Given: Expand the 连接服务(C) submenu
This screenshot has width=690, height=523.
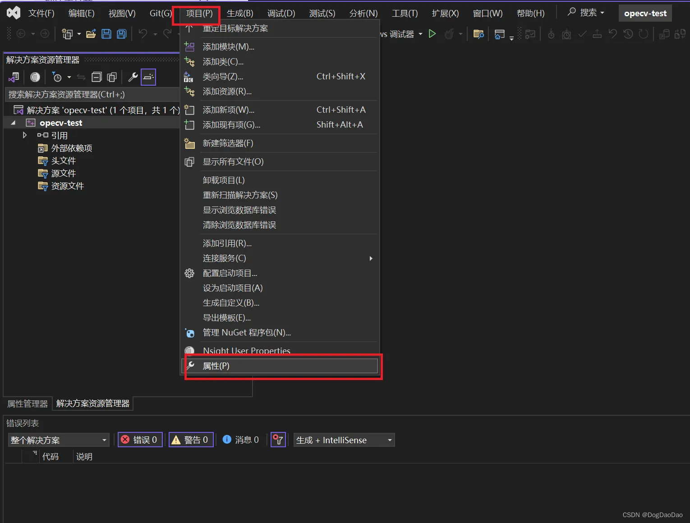Looking at the screenshot, I should point(371,258).
